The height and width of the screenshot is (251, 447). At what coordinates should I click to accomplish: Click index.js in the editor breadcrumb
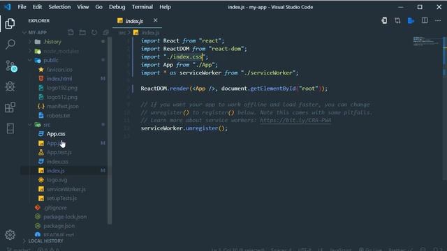[x=150, y=33]
